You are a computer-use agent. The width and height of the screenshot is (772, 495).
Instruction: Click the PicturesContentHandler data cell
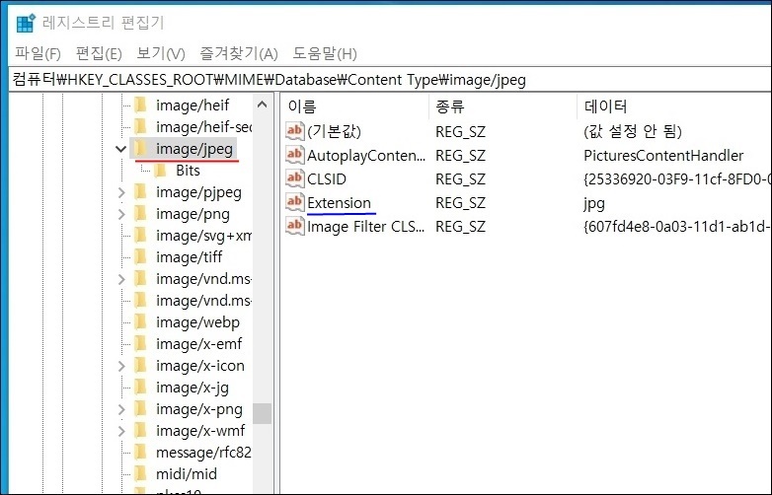point(663,156)
